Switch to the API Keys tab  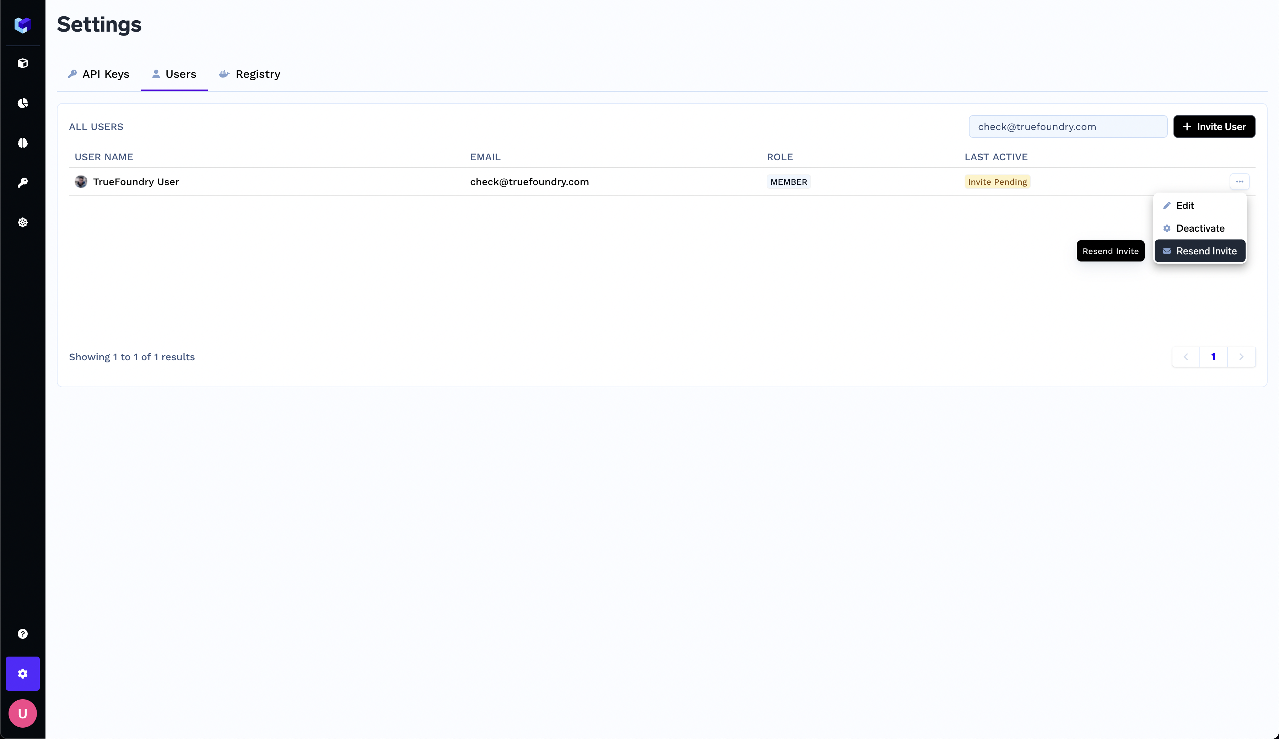click(x=99, y=74)
